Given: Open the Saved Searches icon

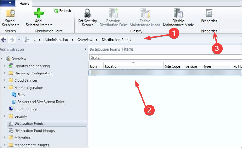Looking at the screenshot, I should pyautogui.click(x=10, y=13).
